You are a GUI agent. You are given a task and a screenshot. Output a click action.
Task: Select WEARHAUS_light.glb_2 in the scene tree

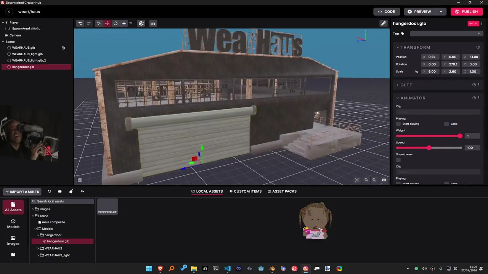(x=29, y=61)
